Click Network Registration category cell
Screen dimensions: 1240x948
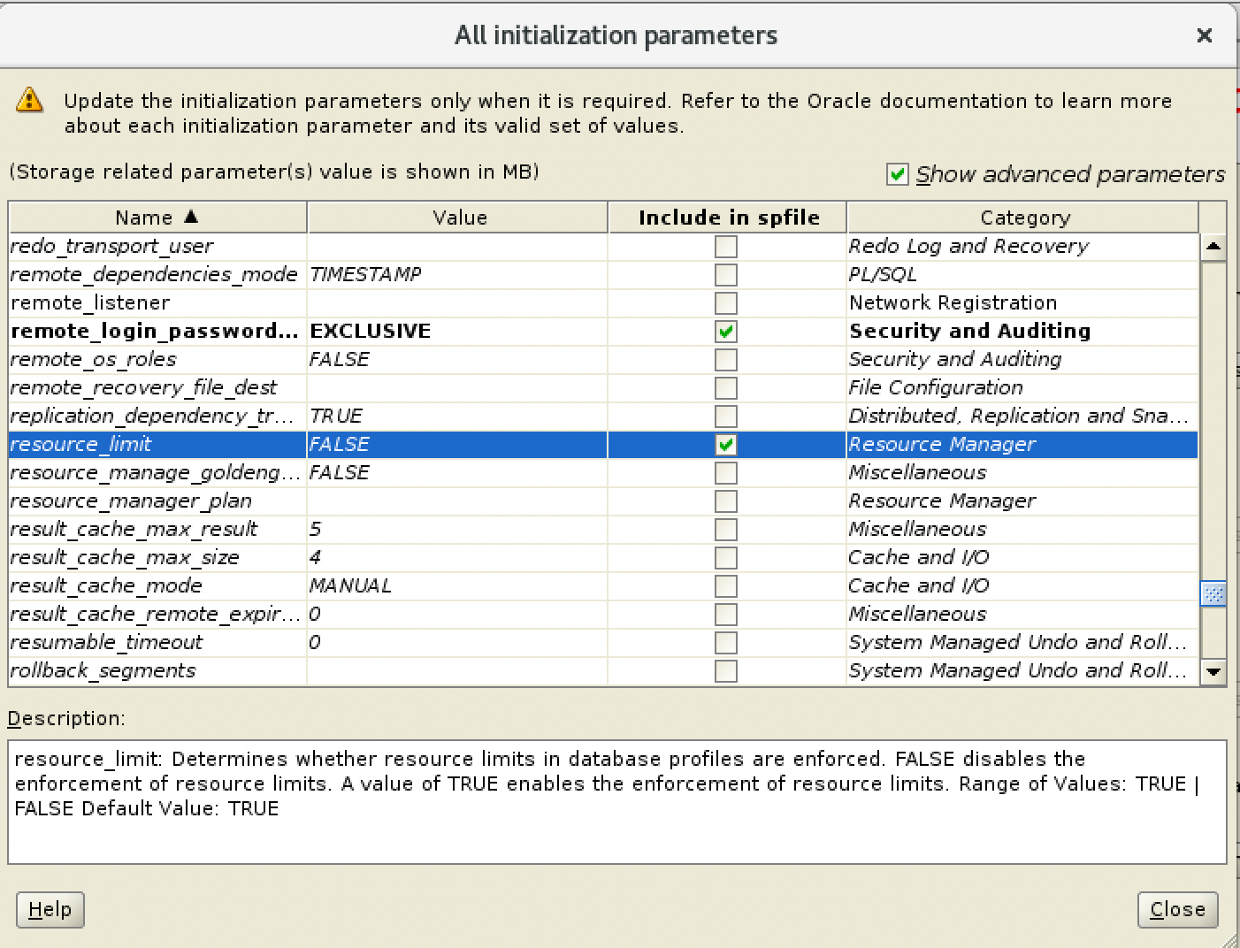point(1022,302)
